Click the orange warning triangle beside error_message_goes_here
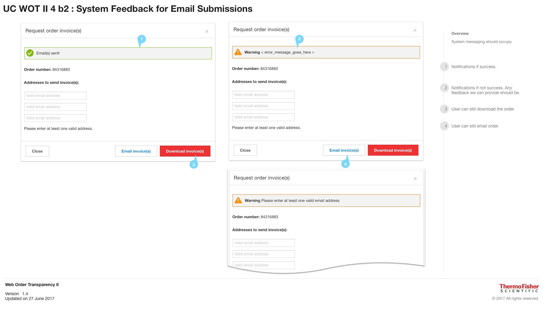 [x=238, y=52]
